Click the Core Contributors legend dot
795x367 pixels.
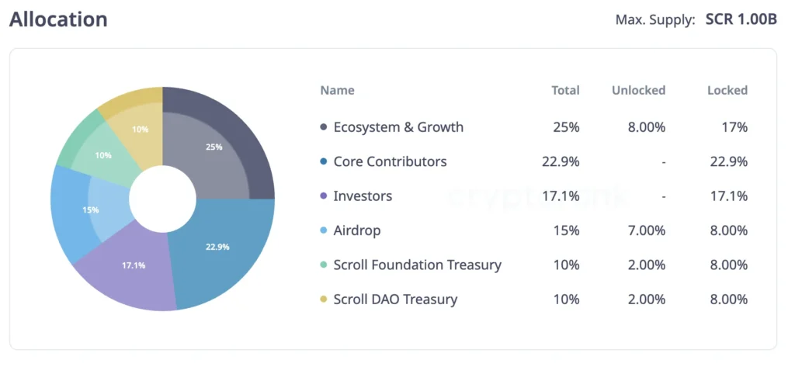(323, 162)
